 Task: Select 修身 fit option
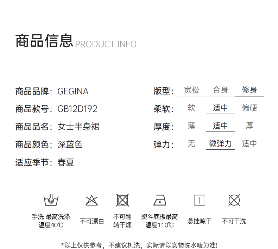249,90
